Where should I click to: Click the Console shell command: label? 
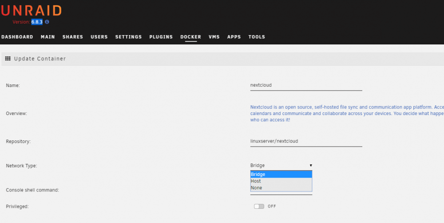pos(32,190)
